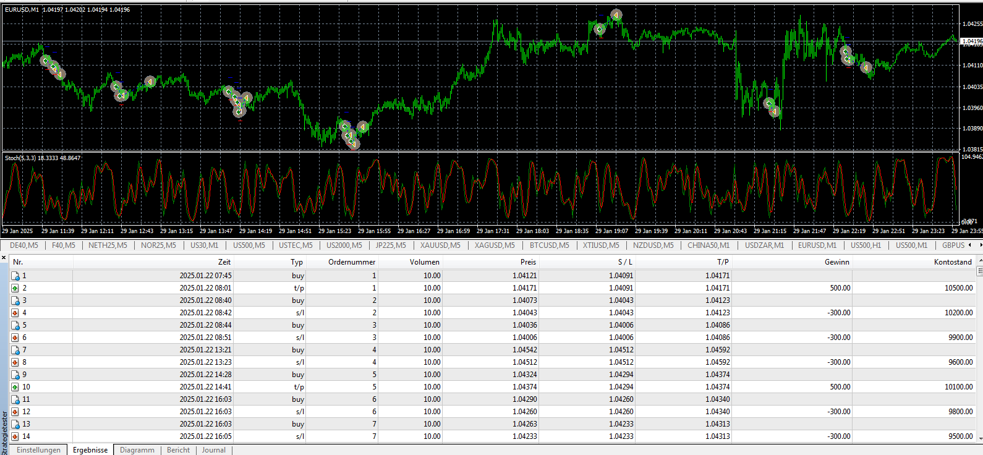Open the USDZAR,M1 chart tab
This screenshot has height=455, width=983.
(764, 245)
